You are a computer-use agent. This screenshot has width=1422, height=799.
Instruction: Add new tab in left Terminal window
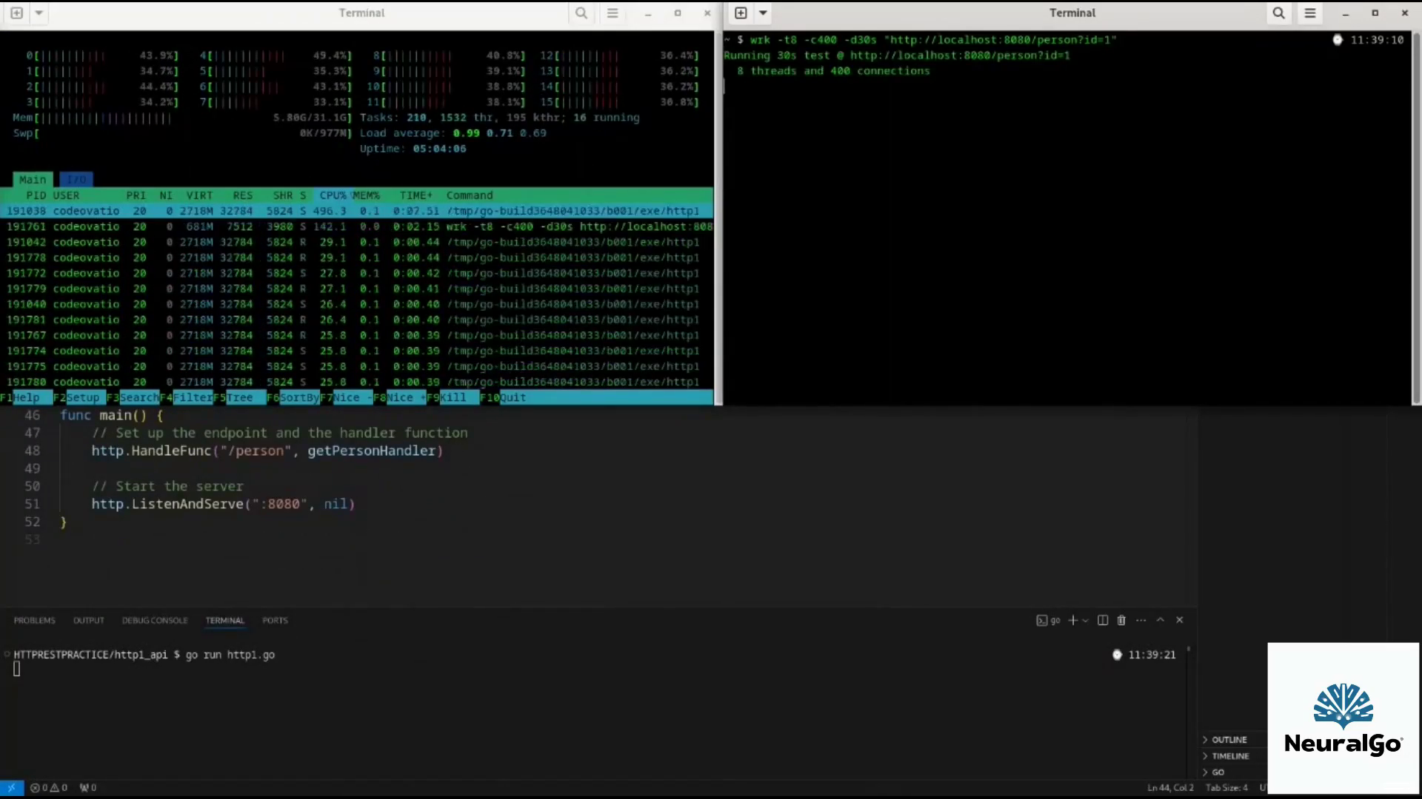(16, 13)
